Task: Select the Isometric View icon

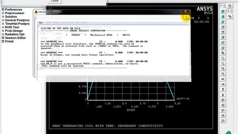Action: [x=223, y=12]
